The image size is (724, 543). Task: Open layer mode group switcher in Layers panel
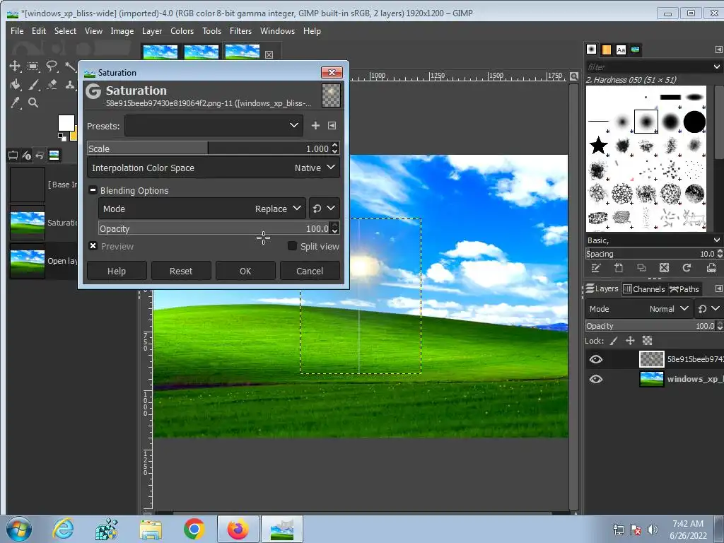coord(708,309)
